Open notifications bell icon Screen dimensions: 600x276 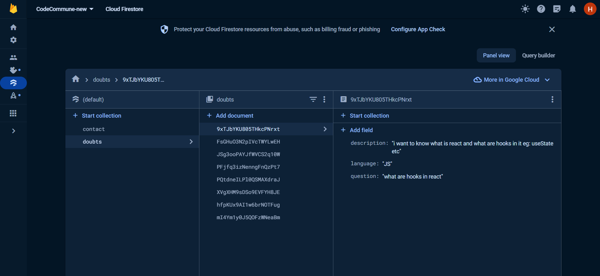coord(573,9)
